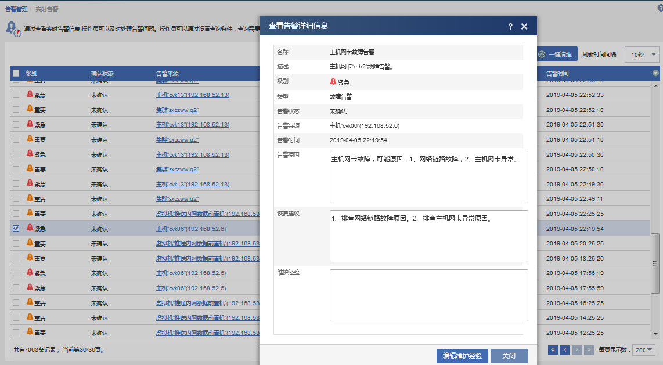Screen dimensions: 663x365
Task: Check the bottom alarm row checkbox at 12:25:25
Action: 16,333
